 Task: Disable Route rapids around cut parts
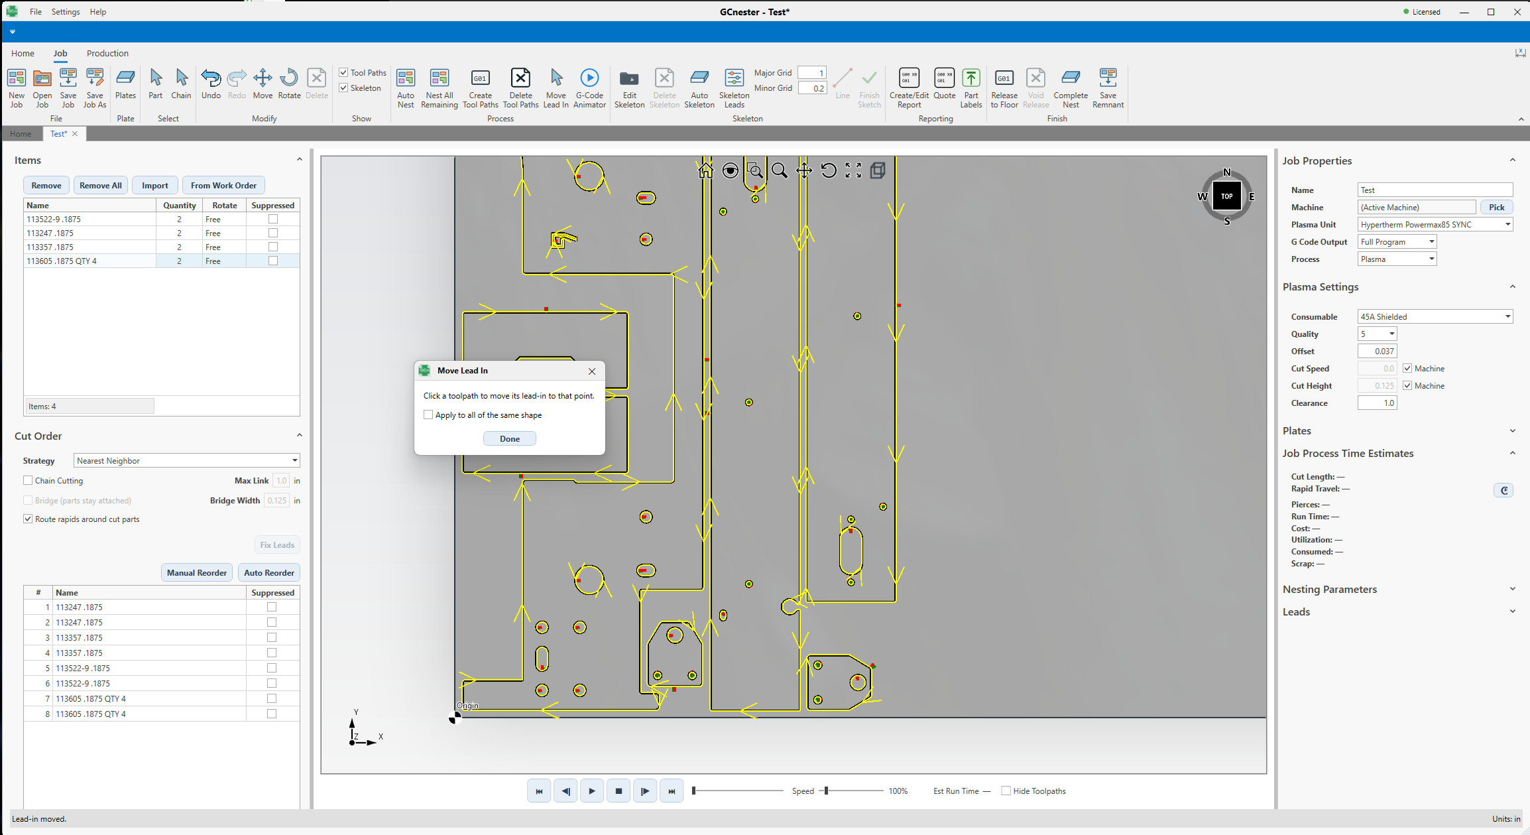click(28, 519)
